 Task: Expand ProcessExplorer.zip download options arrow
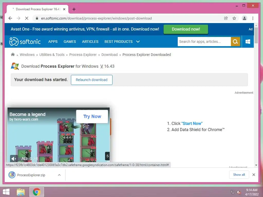[59, 175]
